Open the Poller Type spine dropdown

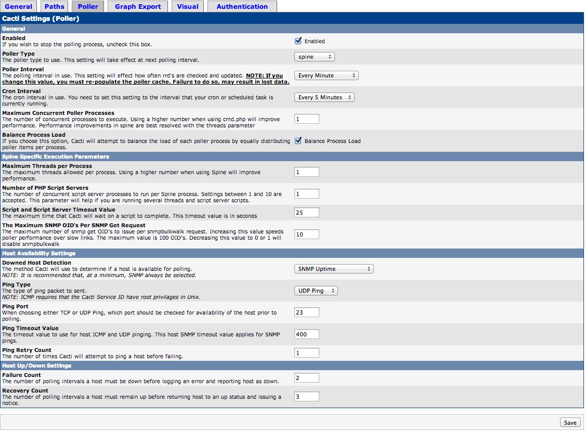pos(315,57)
